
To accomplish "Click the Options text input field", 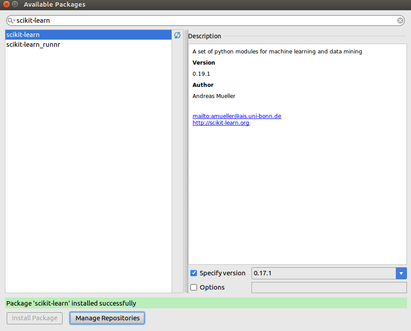I will point(329,288).
